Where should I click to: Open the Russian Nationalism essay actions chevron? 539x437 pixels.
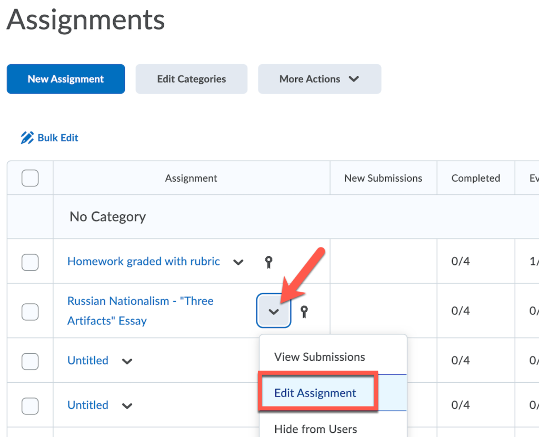273,311
